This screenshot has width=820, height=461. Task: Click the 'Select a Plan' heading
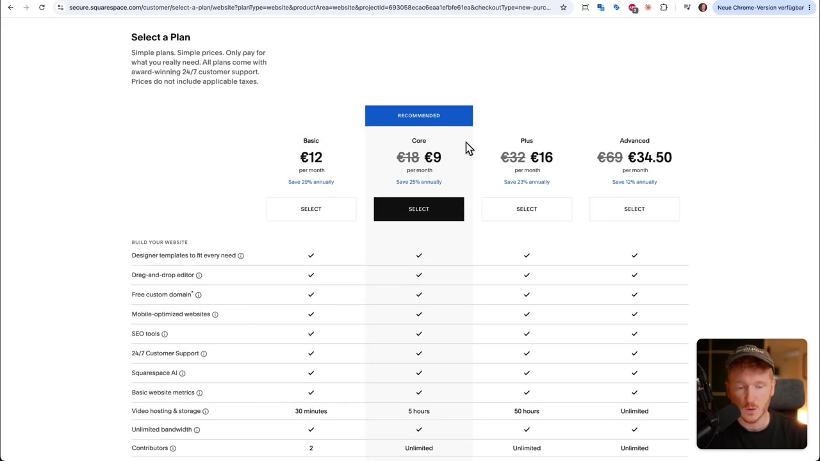pos(161,37)
